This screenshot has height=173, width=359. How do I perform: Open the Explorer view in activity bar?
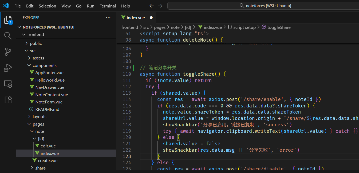(8, 20)
